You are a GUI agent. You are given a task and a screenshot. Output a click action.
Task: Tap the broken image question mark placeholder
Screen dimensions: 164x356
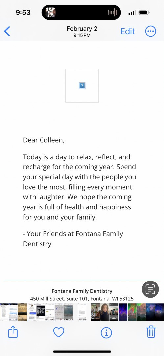click(82, 86)
